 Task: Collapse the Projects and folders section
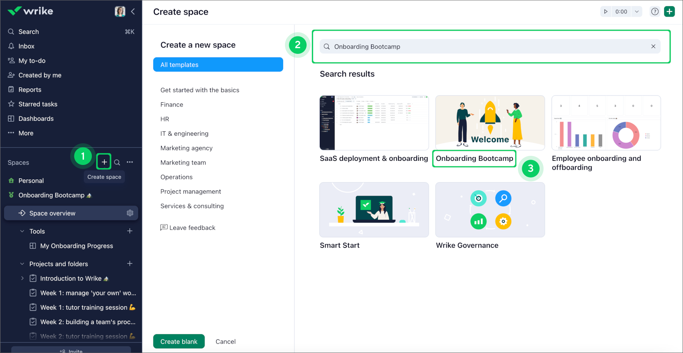22,264
